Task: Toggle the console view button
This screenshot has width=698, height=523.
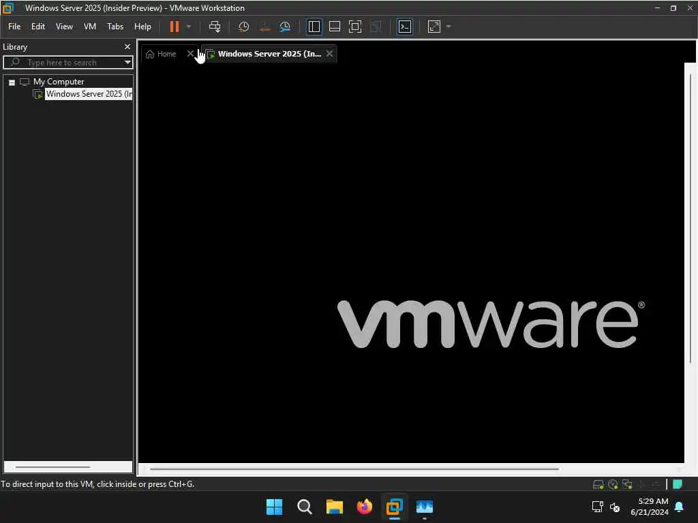Action: 405,27
